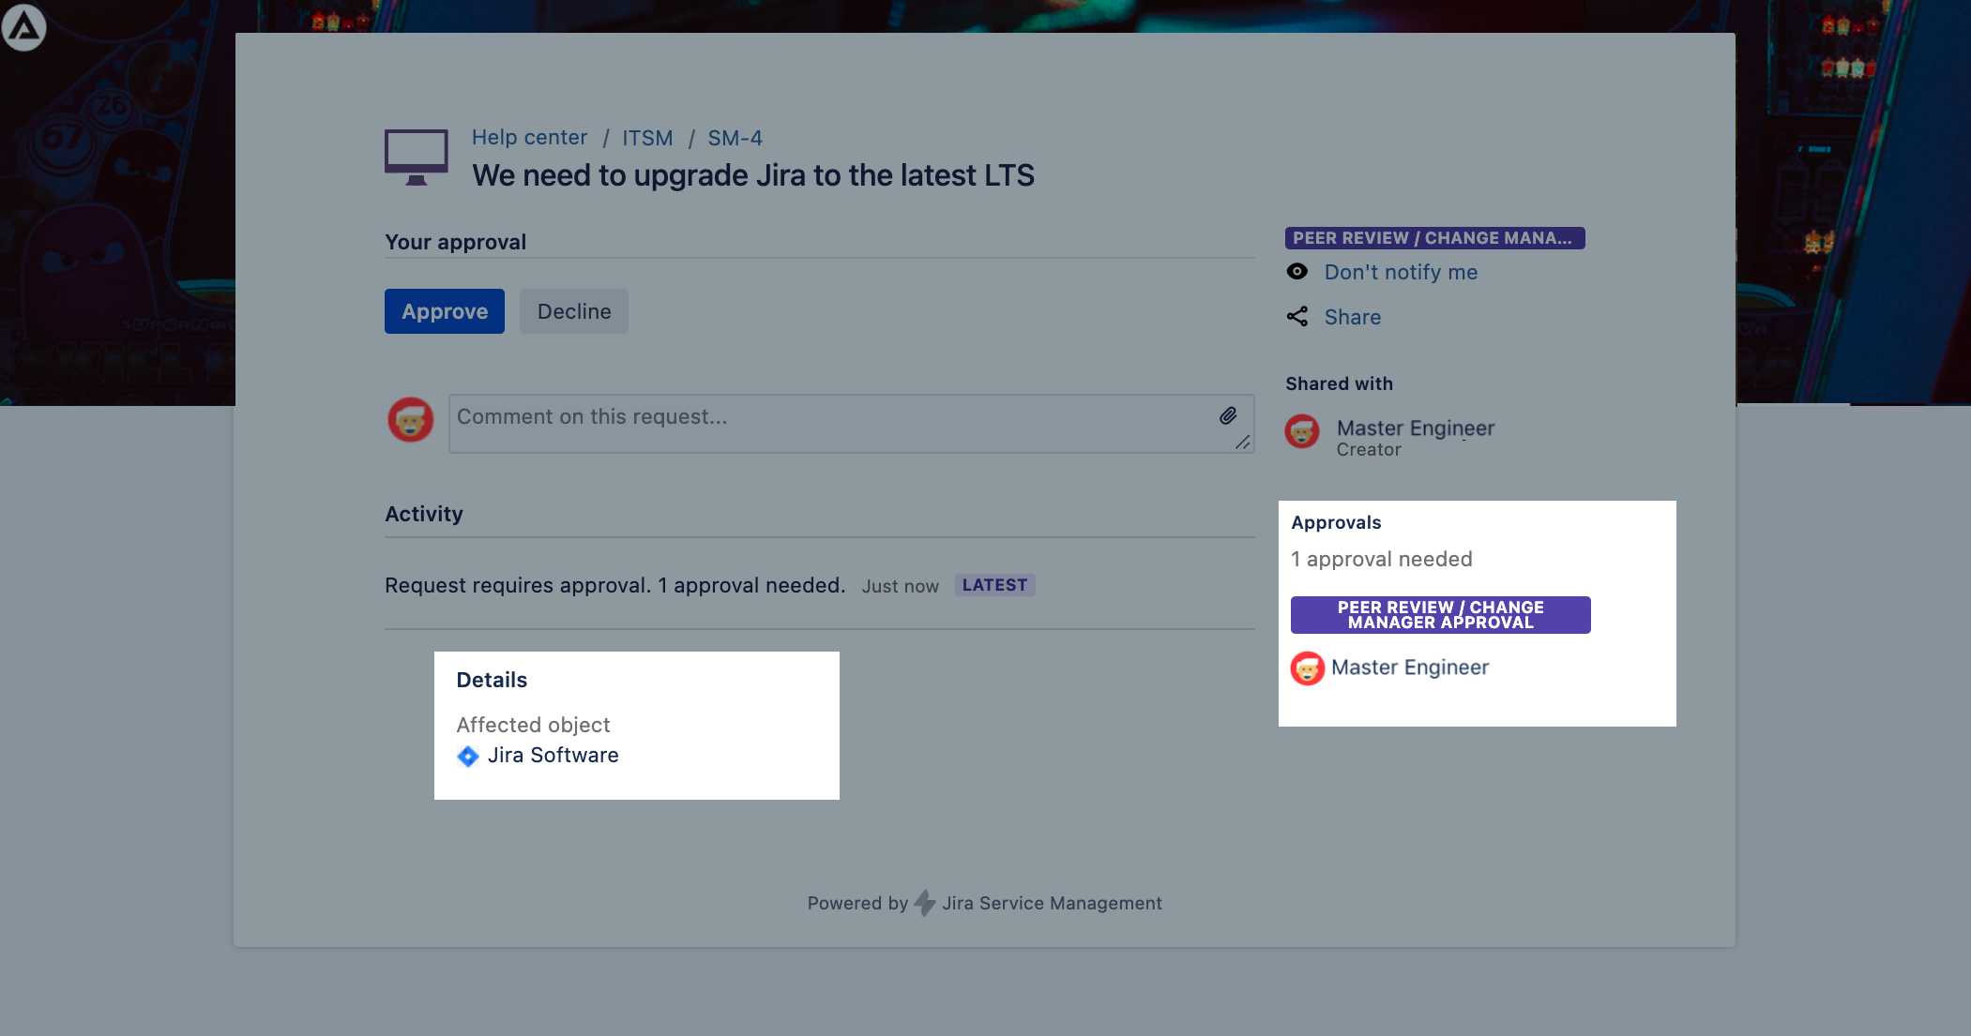Screen dimensions: 1971x1036
Task: Click the LATEST activity badge
Action: 994,585
